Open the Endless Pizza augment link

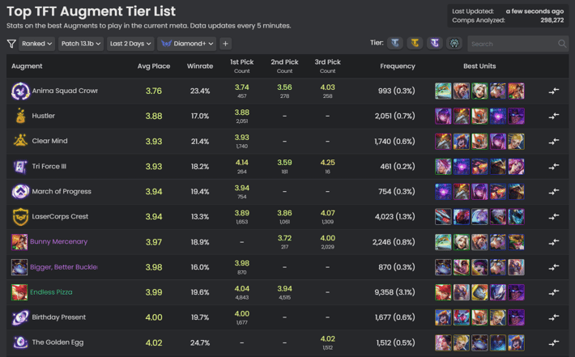tap(51, 292)
